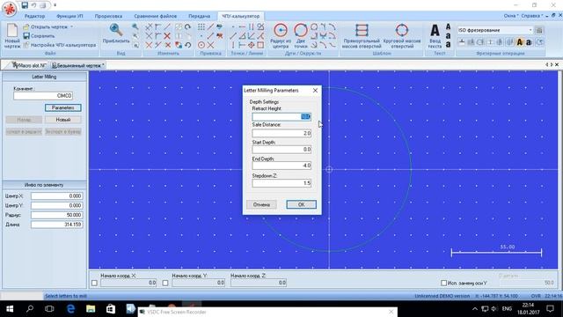Insert a Прямоугольный массив отверстий pattern
563x317 pixels.
pyautogui.click(x=362, y=35)
